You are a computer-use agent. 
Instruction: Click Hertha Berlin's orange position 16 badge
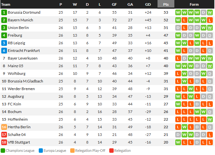click(4, 127)
